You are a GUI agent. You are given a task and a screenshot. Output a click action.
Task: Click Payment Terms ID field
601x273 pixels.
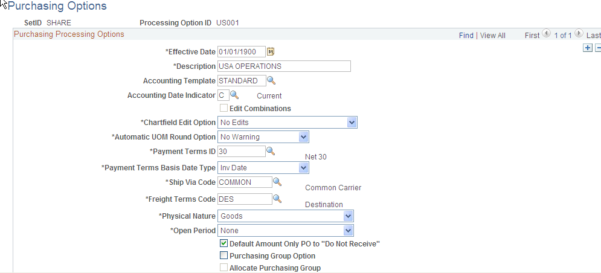241,151
